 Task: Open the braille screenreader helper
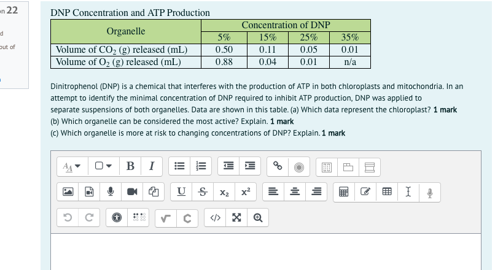tap(138, 218)
